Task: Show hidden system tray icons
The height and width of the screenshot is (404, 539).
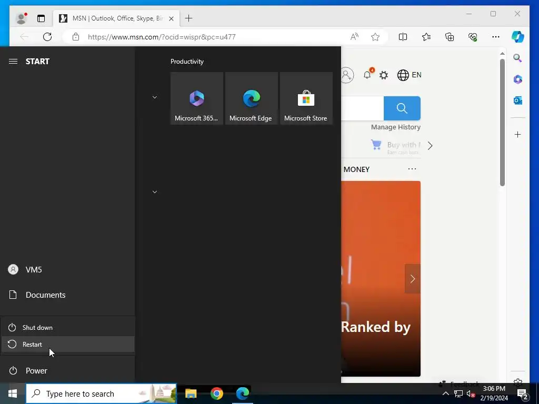Action: 445,393
